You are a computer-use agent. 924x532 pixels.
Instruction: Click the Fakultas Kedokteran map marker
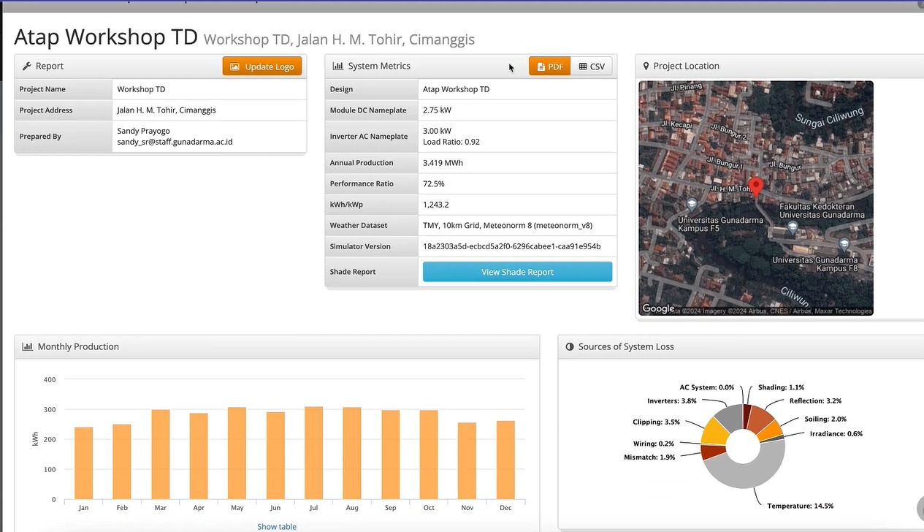(x=792, y=227)
